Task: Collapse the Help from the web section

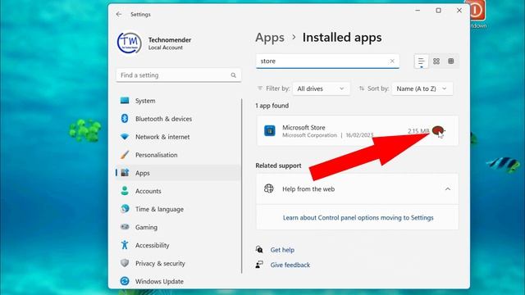Action: click(x=448, y=189)
